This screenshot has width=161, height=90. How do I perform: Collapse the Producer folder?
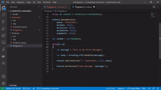(10, 33)
